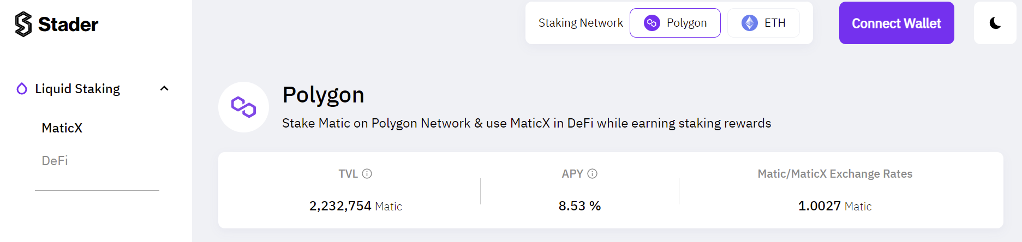Image resolution: width=1022 pixels, height=242 pixels.
Task: Click the Ethereum diamond icon
Action: 749,23
